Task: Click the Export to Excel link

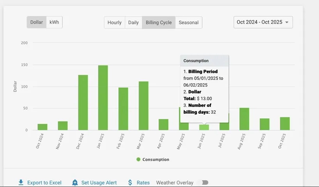Action: click(x=44, y=182)
